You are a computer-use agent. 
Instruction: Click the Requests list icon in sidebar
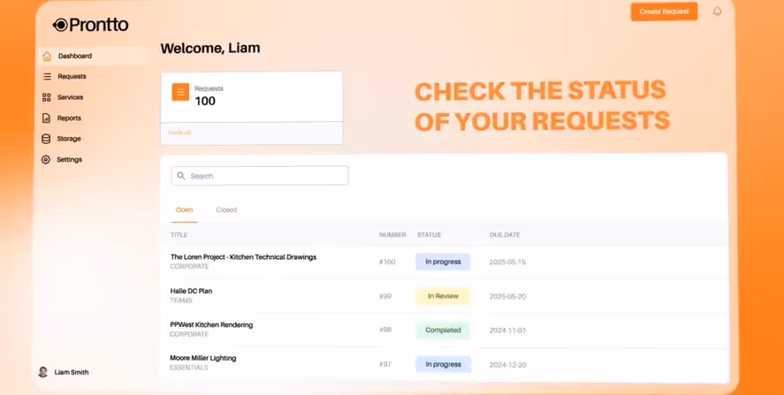tap(47, 77)
